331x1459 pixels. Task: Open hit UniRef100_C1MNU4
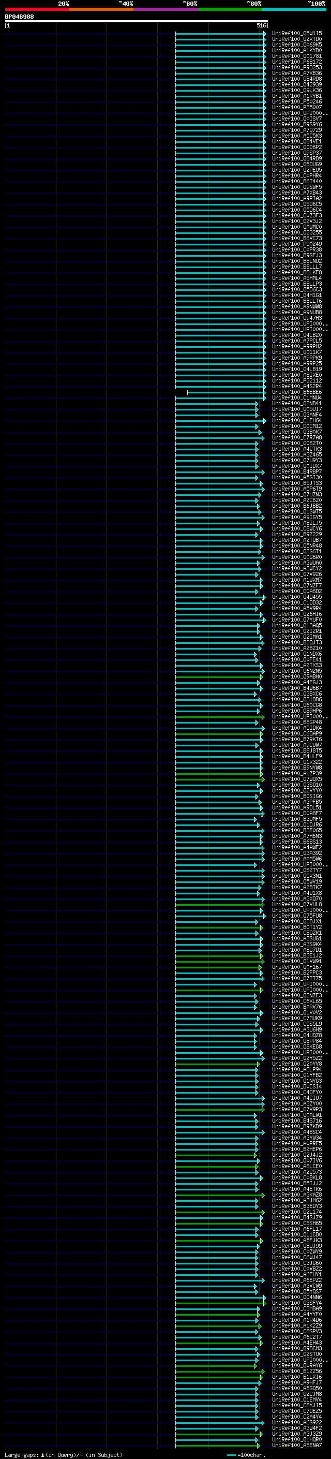[x=297, y=397]
